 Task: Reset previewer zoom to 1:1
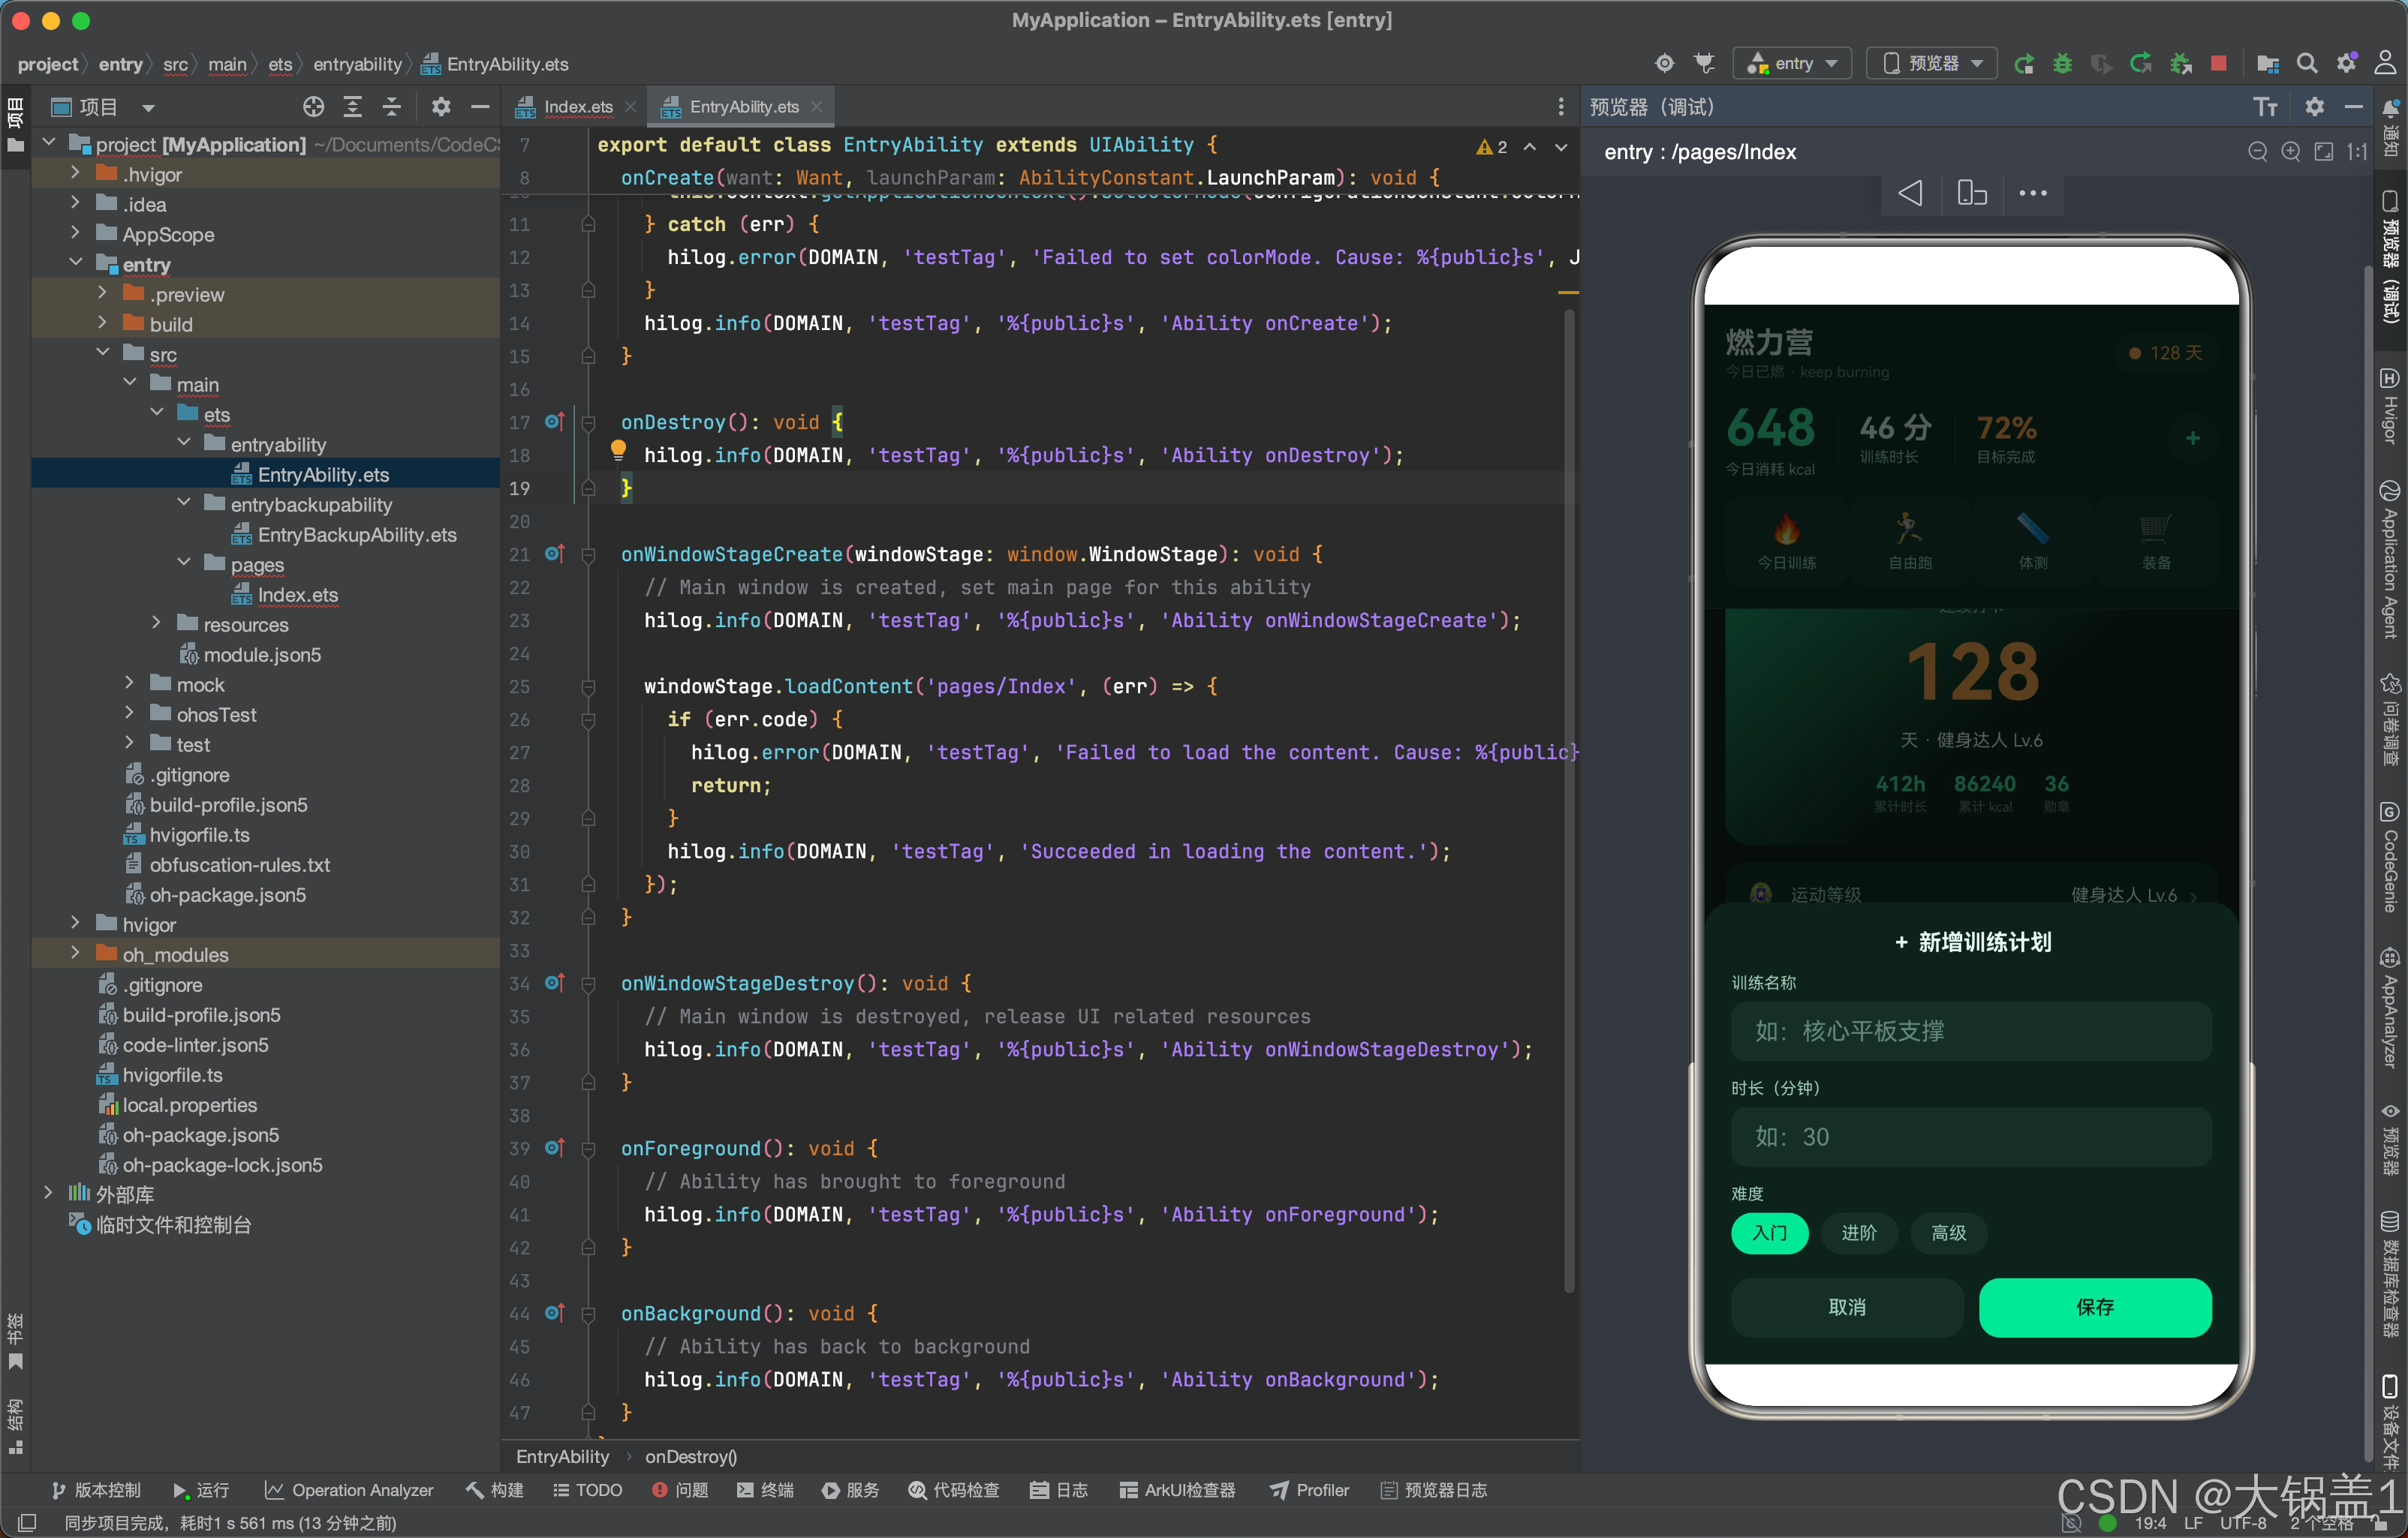(2357, 152)
